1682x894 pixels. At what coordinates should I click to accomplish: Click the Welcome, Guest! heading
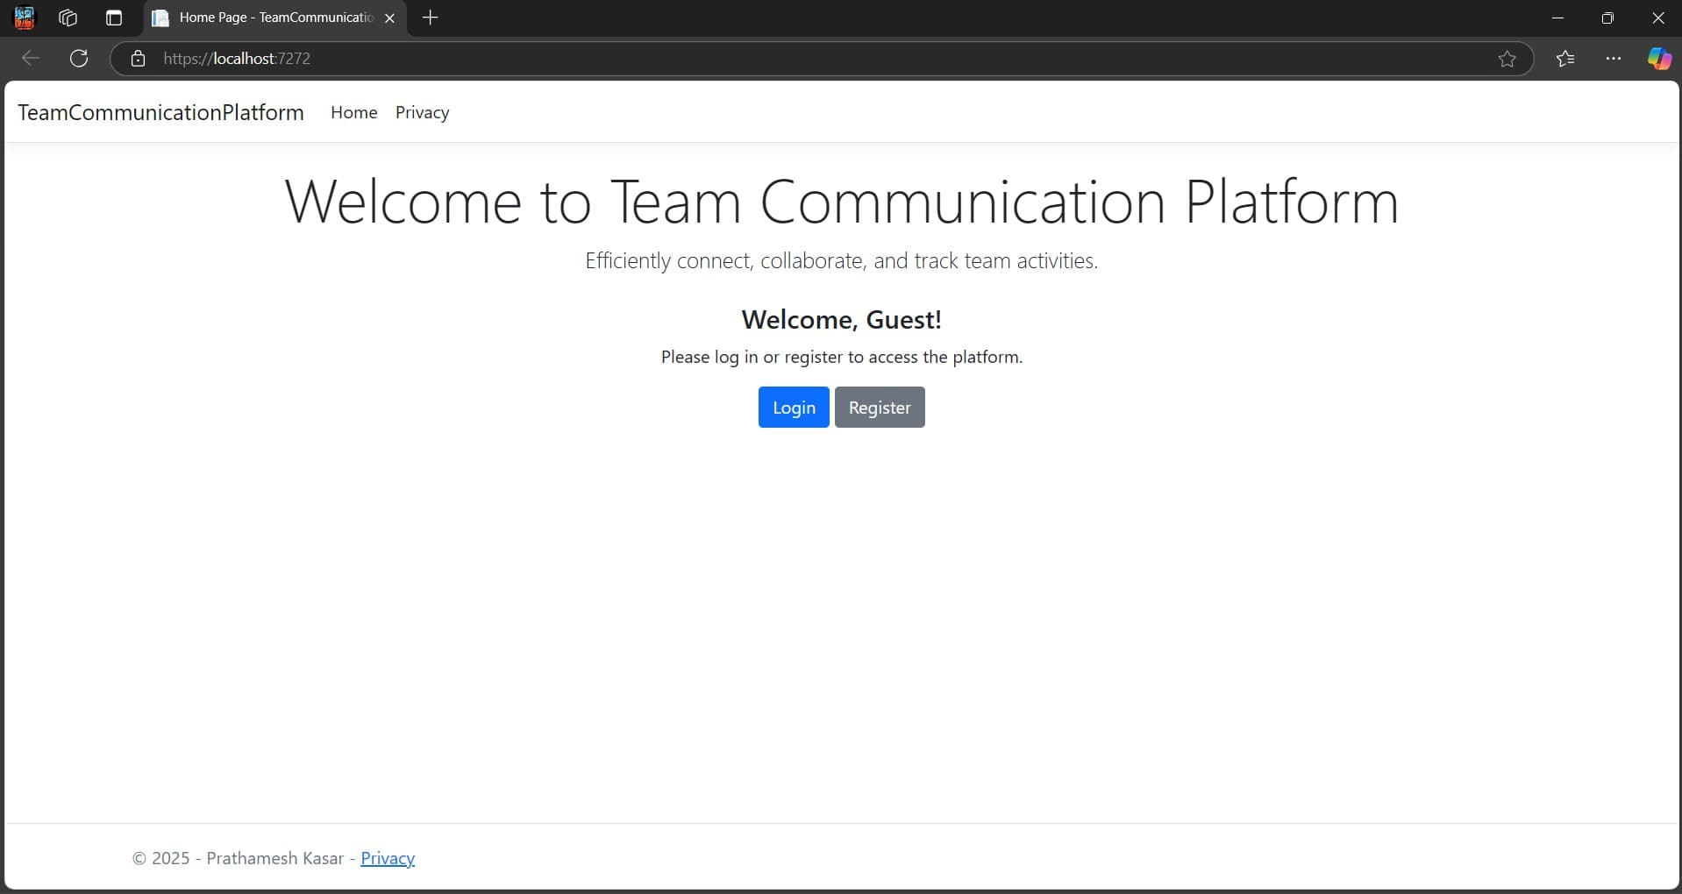[x=842, y=320]
